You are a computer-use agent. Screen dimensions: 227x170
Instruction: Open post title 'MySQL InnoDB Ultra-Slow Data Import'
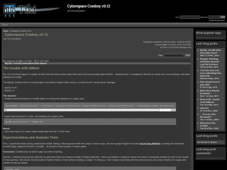(x=26, y=63)
